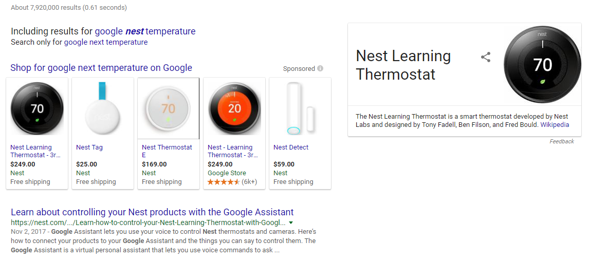
Task: Open the Nest Detect product image
Action: [x=300, y=109]
